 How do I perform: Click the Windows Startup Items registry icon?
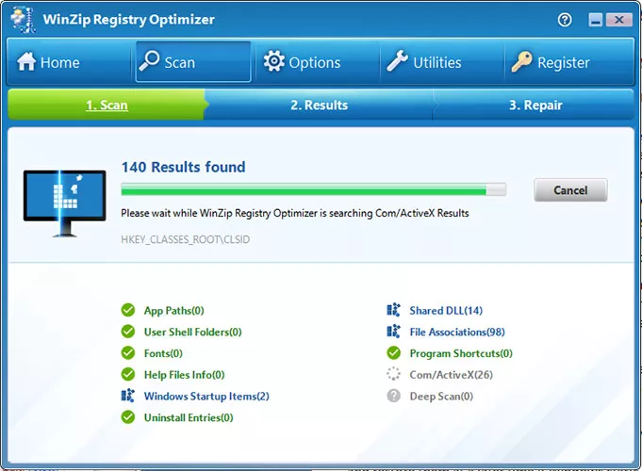coord(128,396)
